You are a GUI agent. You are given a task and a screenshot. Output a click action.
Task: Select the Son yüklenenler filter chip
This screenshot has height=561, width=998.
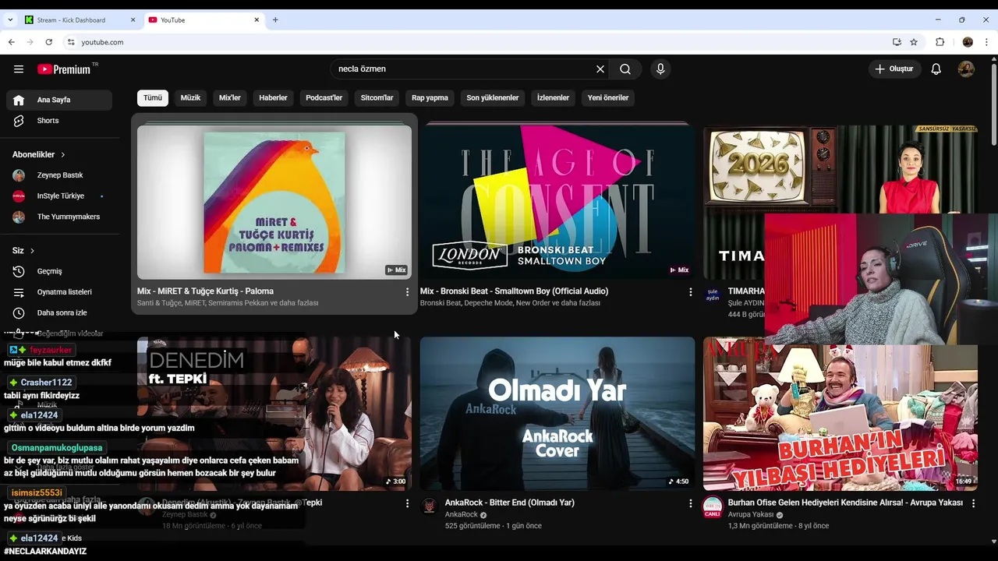[493, 98]
